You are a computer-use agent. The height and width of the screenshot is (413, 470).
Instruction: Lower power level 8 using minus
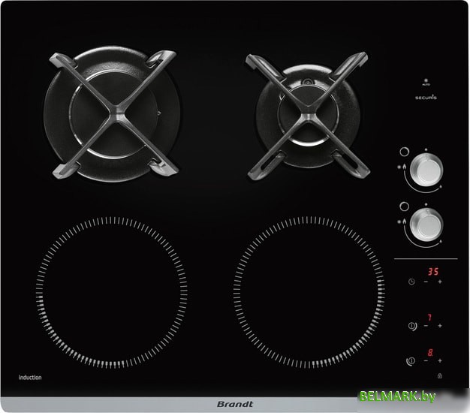426,361
